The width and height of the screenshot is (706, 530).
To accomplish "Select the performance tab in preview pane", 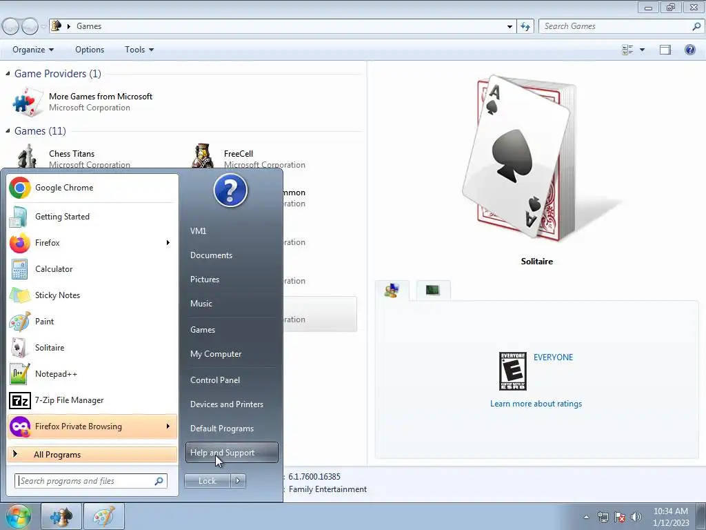I will point(433,291).
